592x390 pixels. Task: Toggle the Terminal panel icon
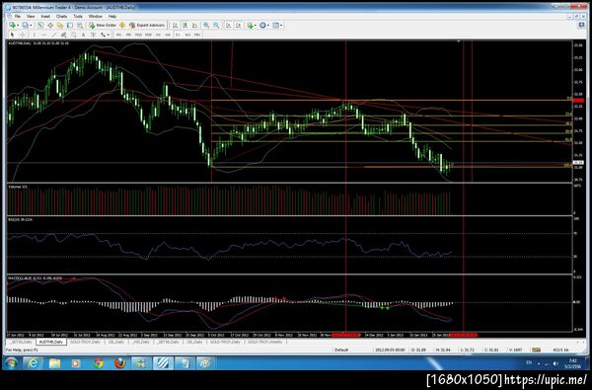pyautogui.click(x=70, y=26)
